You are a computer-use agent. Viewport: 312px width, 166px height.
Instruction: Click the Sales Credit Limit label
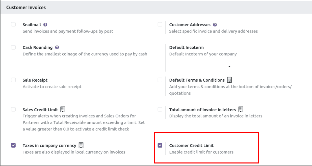(40, 110)
